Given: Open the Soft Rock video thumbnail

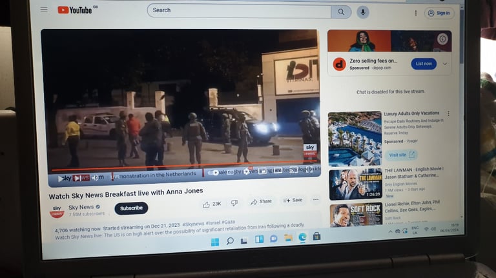Looking at the screenshot, I should click(356, 215).
